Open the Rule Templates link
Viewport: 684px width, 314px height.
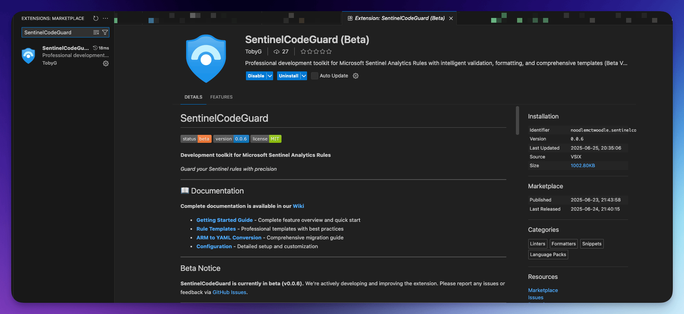tap(216, 229)
